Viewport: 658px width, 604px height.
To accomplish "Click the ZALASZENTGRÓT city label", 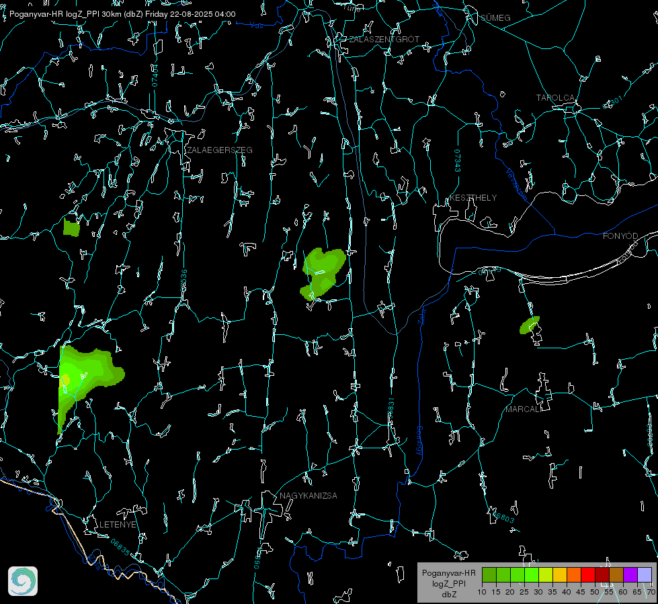I will (384, 40).
